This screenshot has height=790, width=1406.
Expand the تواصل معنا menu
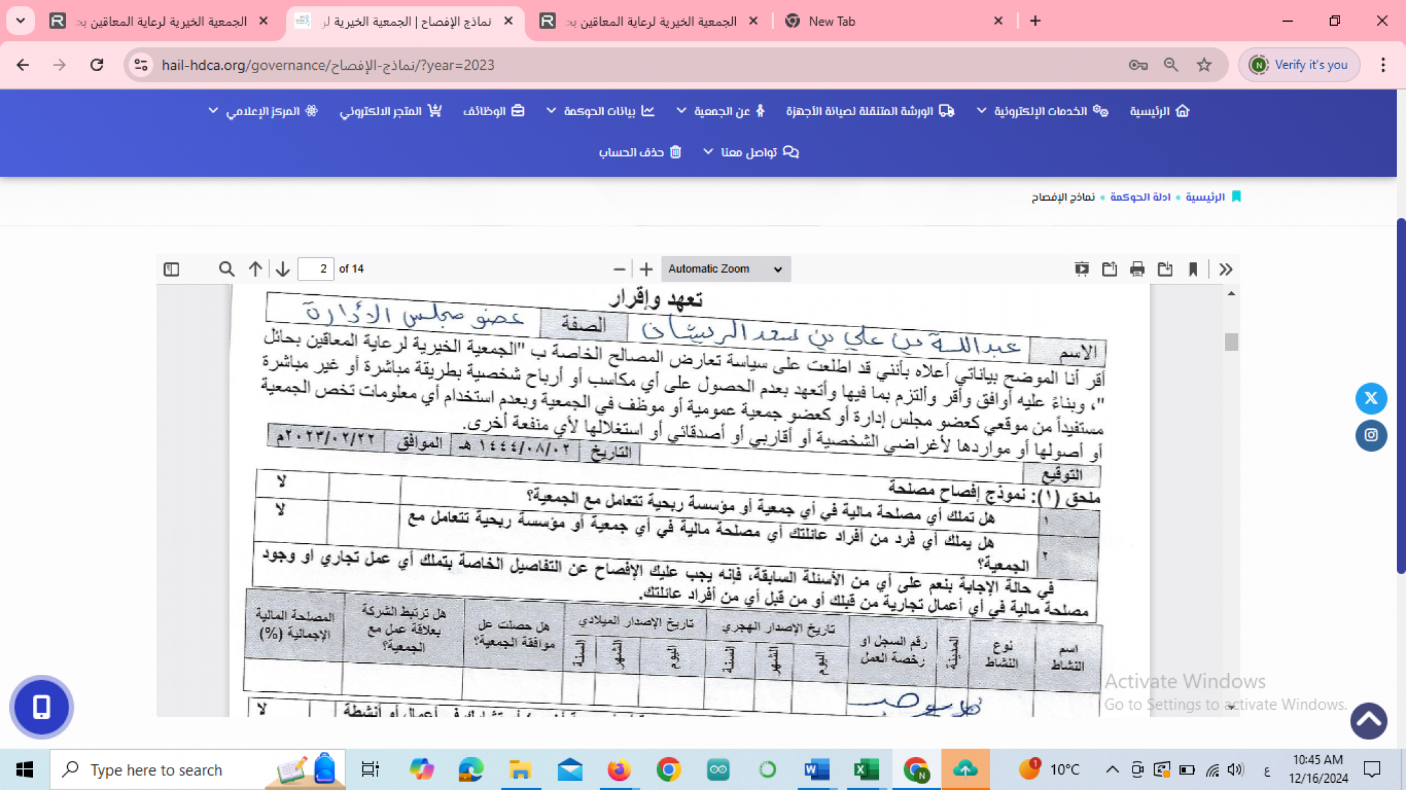[x=750, y=152]
